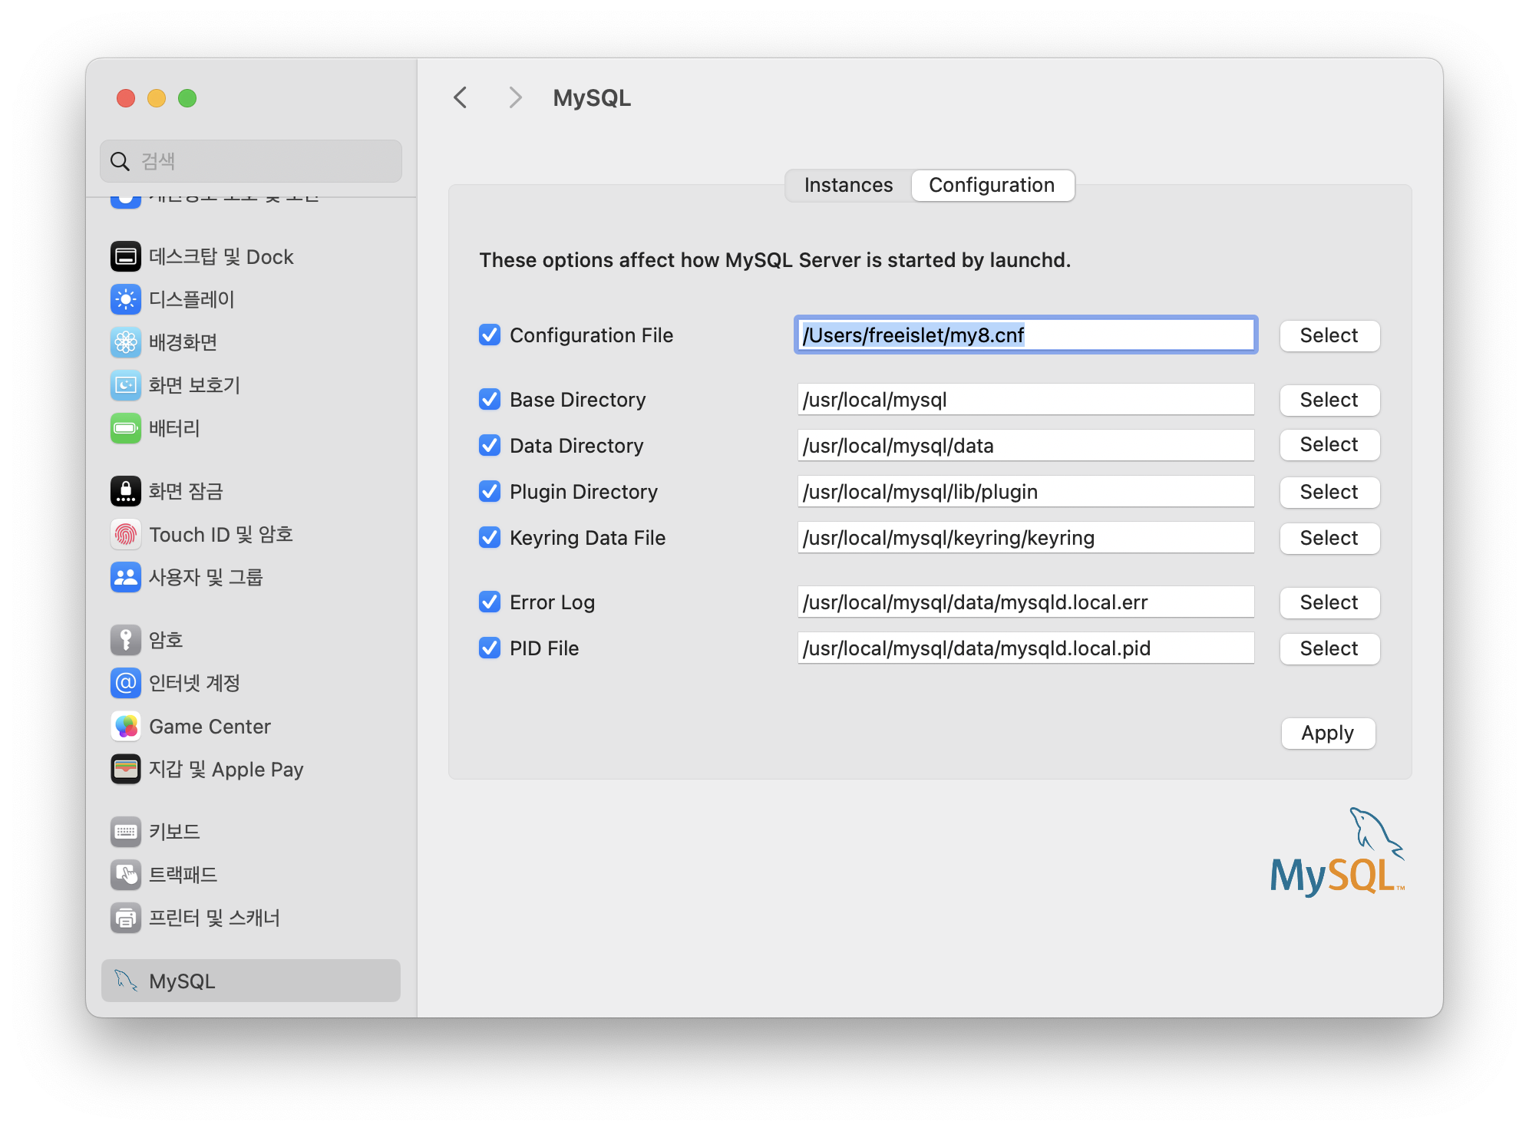Select 지갑 및 Apple Pay label
Image resolution: width=1529 pixels, height=1131 pixels.
tap(226, 769)
